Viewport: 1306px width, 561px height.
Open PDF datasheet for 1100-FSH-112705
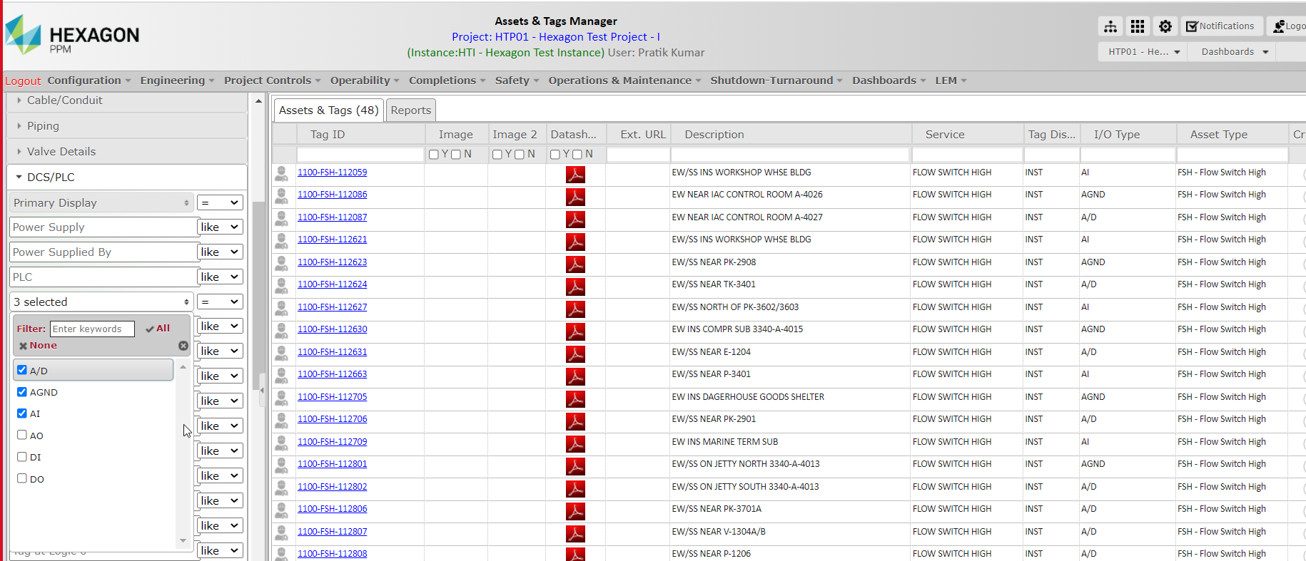pyautogui.click(x=575, y=399)
